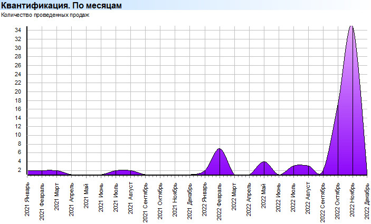Click the y-axis label 18

[18, 100]
